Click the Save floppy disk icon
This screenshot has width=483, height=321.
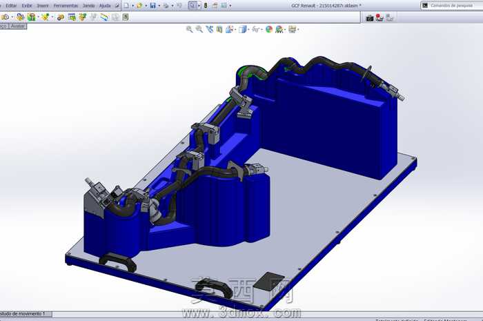click(x=152, y=6)
